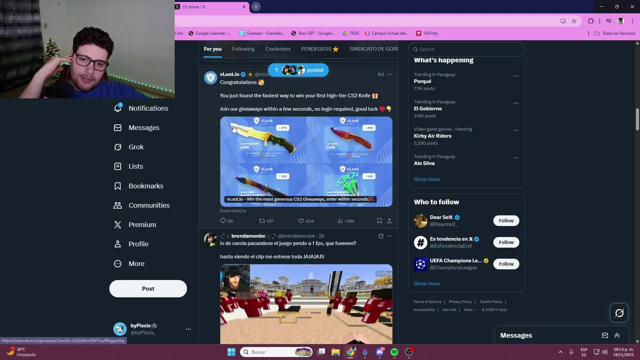The image size is (640, 360).
Task: Bookmark this page with the star icon
Action: click(574, 21)
